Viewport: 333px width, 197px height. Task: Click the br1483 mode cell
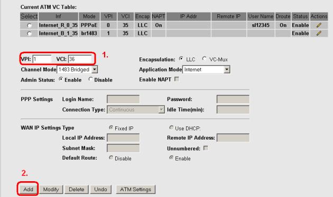(x=89, y=33)
